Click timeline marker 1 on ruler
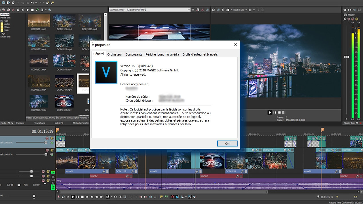The height and width of the screenshot is (204, 363). click(x=58, y=129)
